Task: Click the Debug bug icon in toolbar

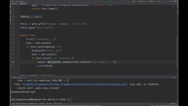Action: 149,1
